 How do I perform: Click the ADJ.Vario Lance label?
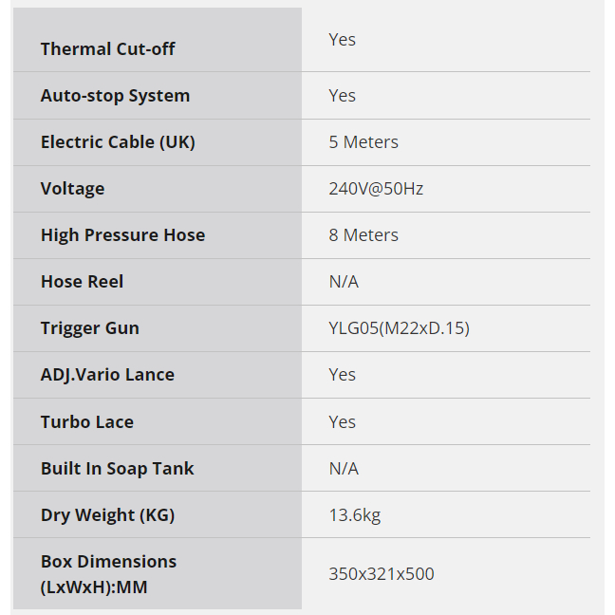[107, 374]
